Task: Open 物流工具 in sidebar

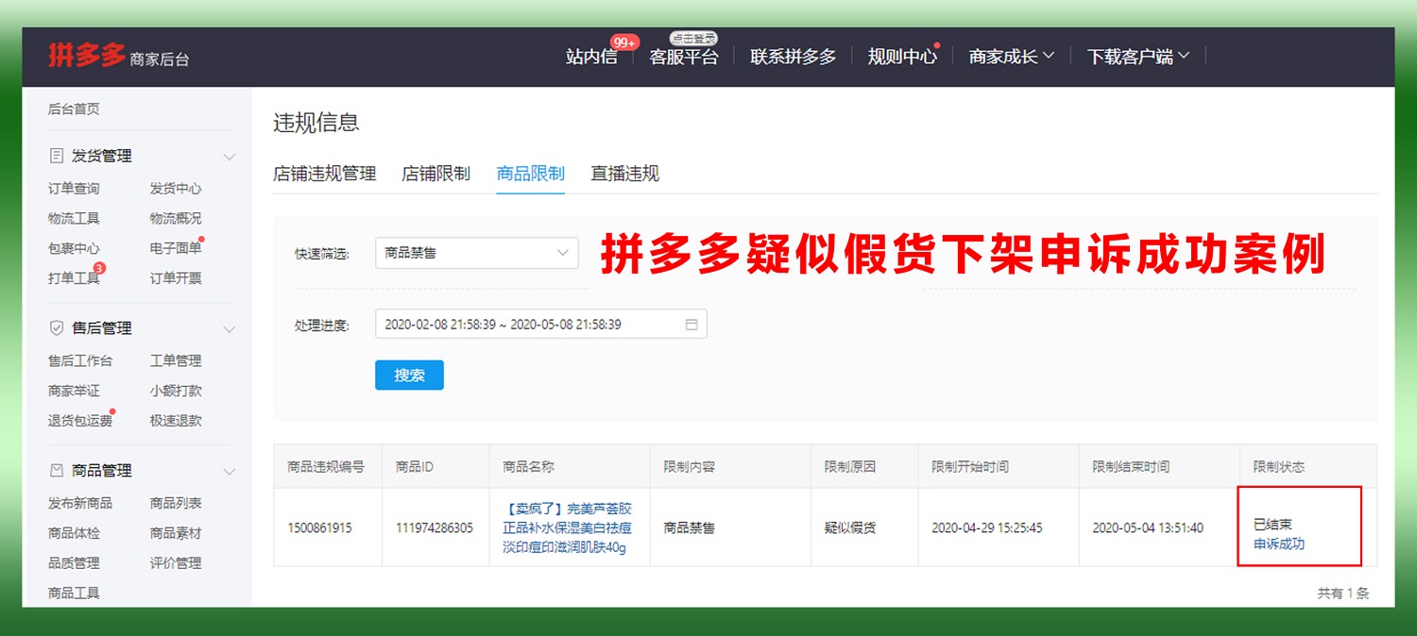Action: [74, 219]
